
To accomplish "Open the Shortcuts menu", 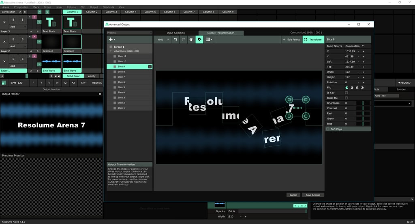I will [108, 7].
